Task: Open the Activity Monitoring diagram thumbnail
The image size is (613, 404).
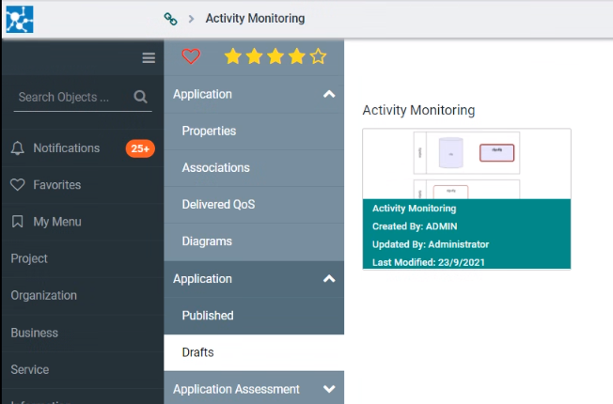Action: coord(466,163)
